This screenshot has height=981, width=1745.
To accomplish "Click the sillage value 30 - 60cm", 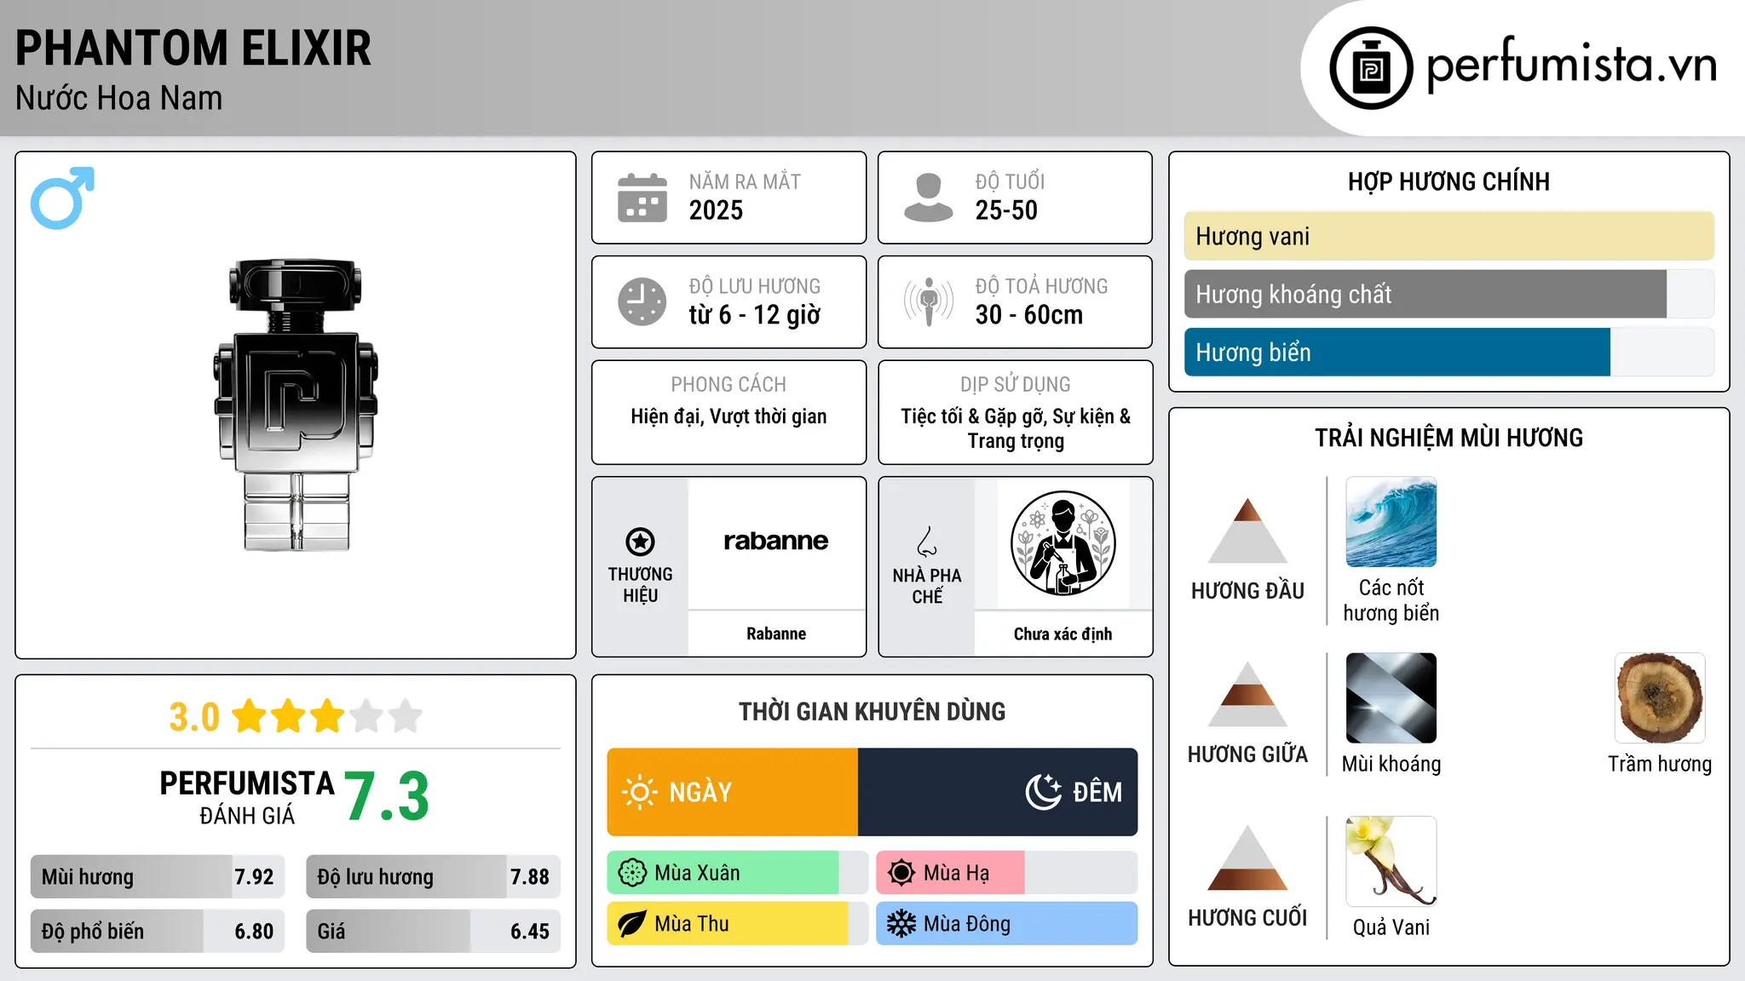I will [1029, 315].
